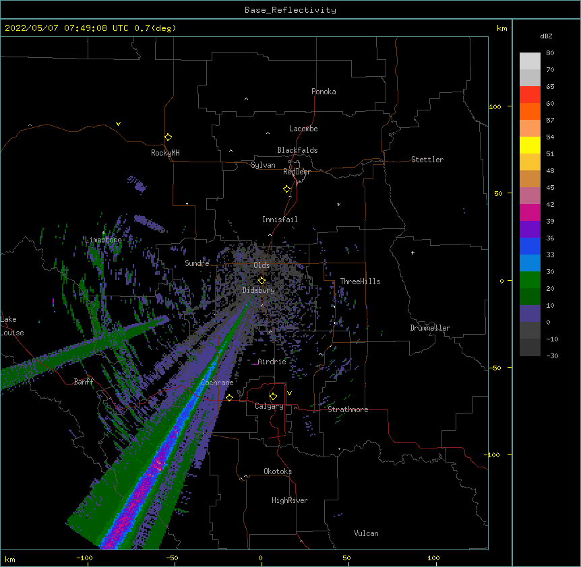Click the yellow 51-54 dBZ legend swatch

tap(530, 145)
